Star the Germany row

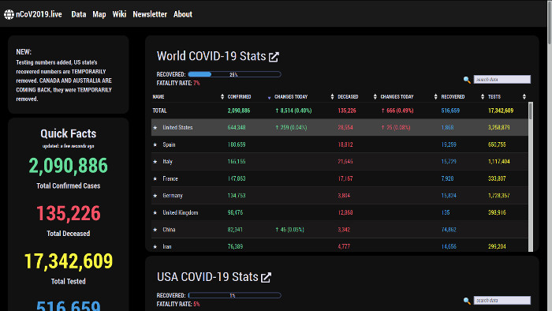(155, 196)
